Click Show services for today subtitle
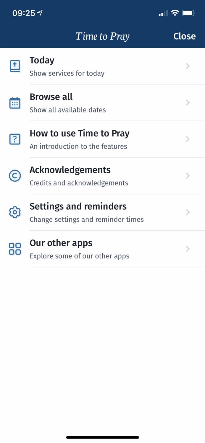The image size is (205, 443). (67, 73)
